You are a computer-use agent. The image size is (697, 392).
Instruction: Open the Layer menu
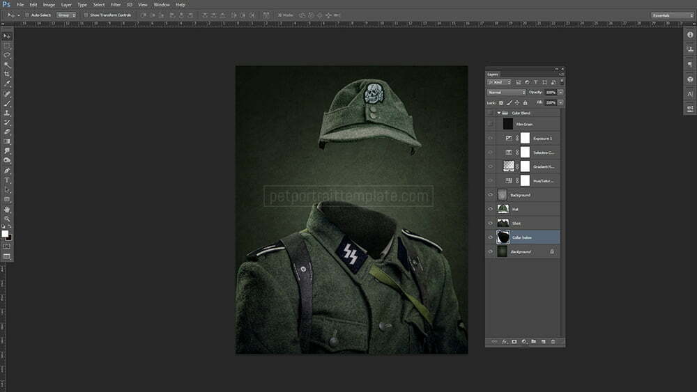coord(66,4)
